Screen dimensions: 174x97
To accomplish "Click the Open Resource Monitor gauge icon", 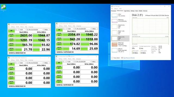I will [x=122, y=58].
